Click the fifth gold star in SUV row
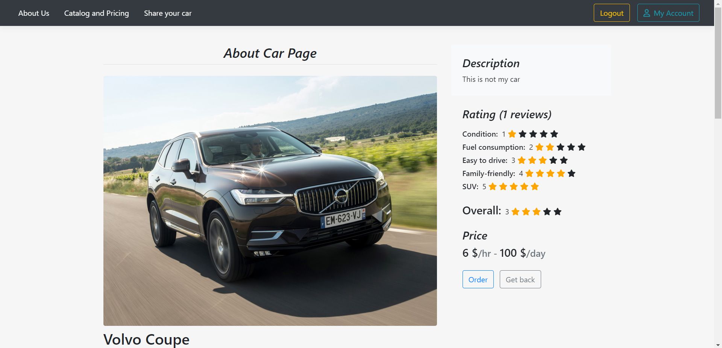 [x=535, y=187]
